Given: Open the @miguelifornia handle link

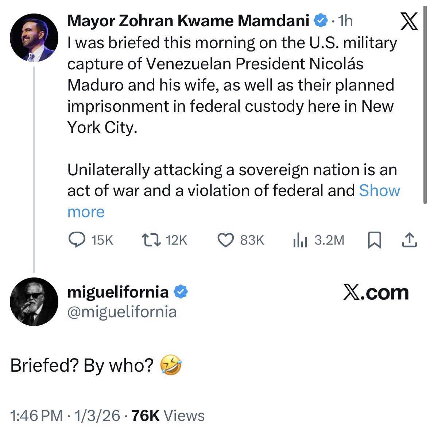Looking at the screenshot, I should [x=122, y=312].
